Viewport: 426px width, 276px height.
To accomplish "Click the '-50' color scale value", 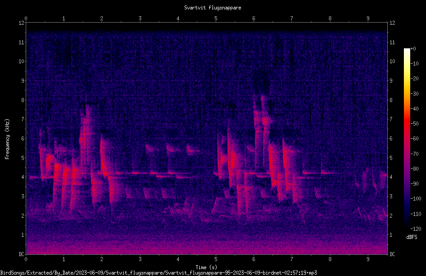I will pyautogui.click(x=414, y=124).
